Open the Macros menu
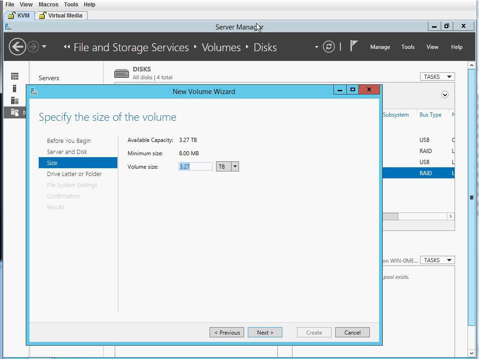 point(48,5)
